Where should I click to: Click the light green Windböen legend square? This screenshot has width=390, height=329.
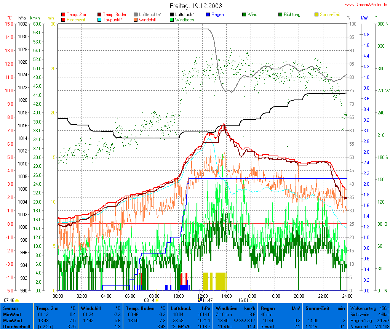(x=172, y=19)
